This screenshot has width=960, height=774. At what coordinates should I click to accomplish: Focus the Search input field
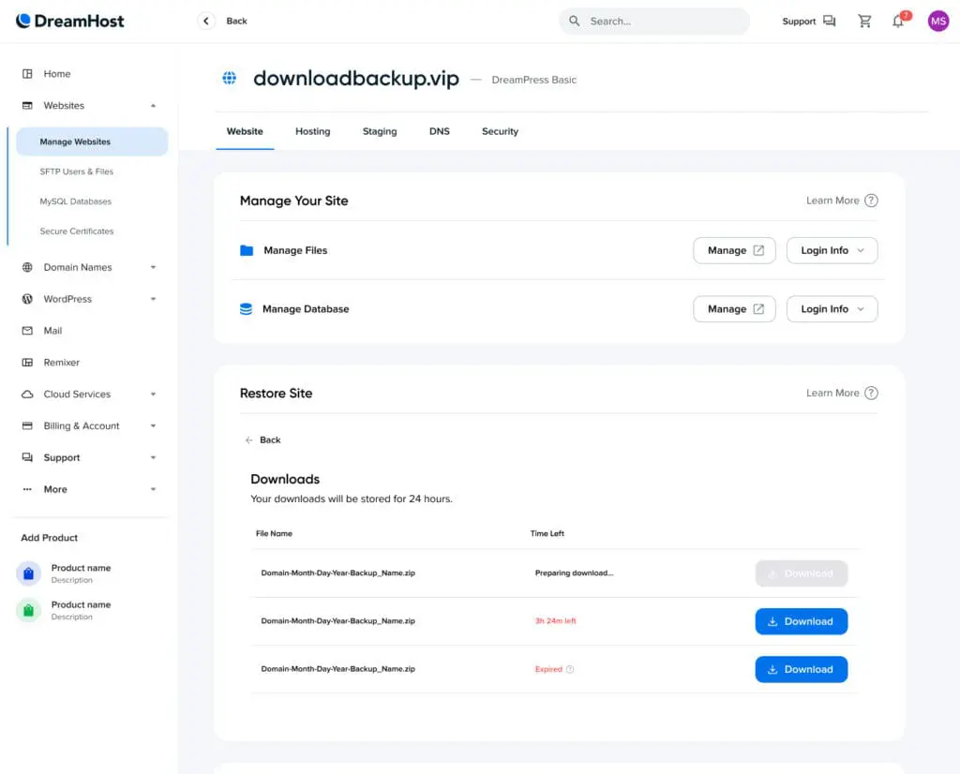click(653, 21)
